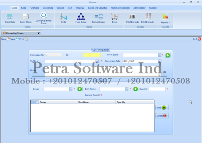
Task: Open Items Groups in the ribbon
Action: pyautogui.click(x=98, y=19)
